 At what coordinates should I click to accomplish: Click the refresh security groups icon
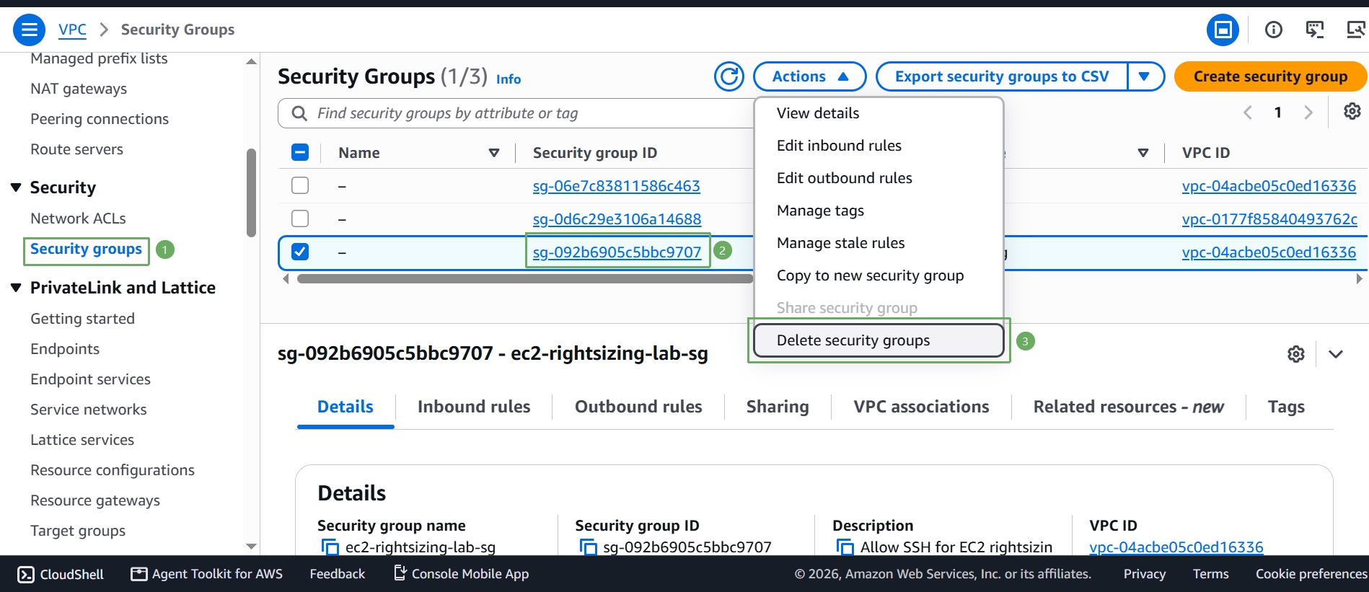click(729, 76)
